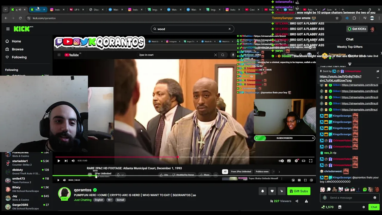Viewport: 382px width, 215px height.
Task: Skip to next video in YouTube player
Action: coord(66,161)
